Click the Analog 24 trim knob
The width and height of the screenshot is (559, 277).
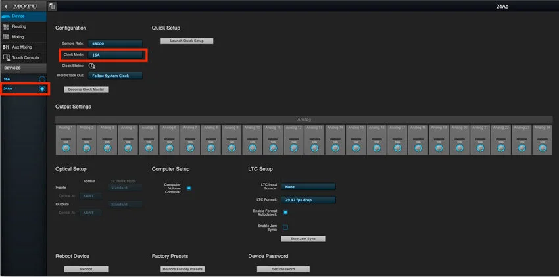[543, 148]
